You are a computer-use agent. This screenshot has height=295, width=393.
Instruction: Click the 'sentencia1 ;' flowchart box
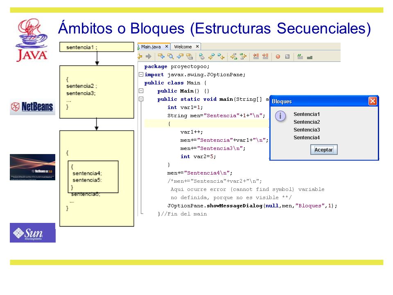point(97,47)
